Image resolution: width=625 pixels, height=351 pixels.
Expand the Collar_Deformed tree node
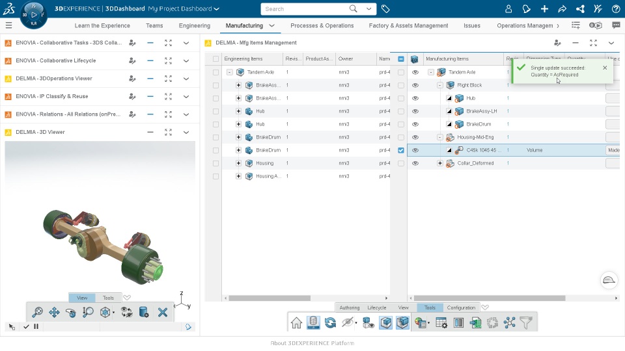440,163
